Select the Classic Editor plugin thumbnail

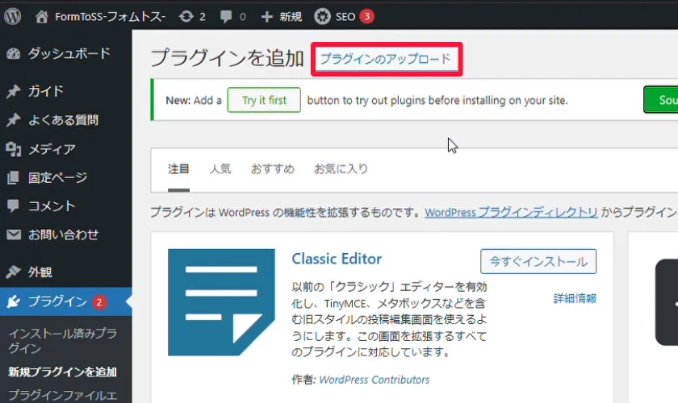(221, 302)
